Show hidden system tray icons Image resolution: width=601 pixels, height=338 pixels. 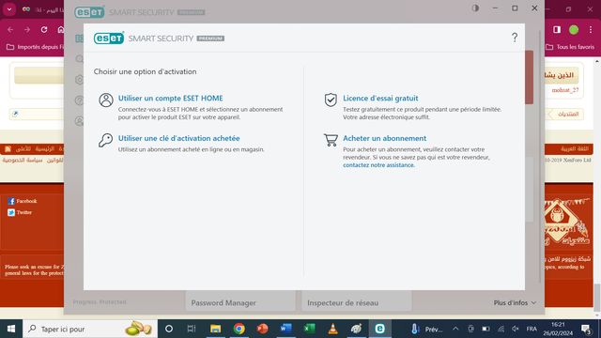pos(455,329)
